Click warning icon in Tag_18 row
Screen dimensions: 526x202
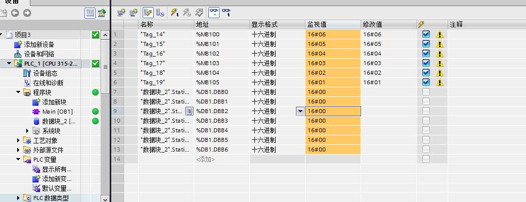pyautogui.click(x=440, y=73)
